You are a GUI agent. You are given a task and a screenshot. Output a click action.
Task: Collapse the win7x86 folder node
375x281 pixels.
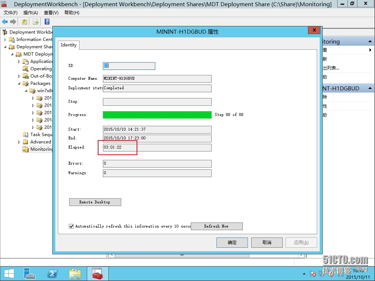[x=26, y=91]
